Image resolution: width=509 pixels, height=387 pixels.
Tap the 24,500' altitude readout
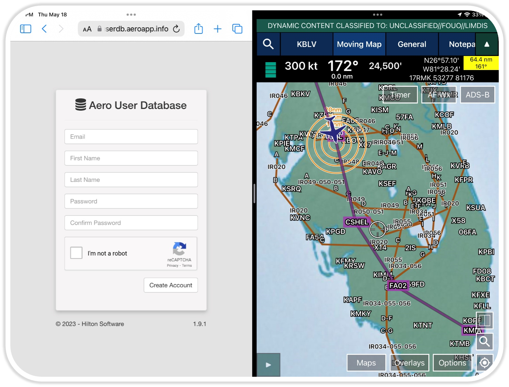click(385, 66)
